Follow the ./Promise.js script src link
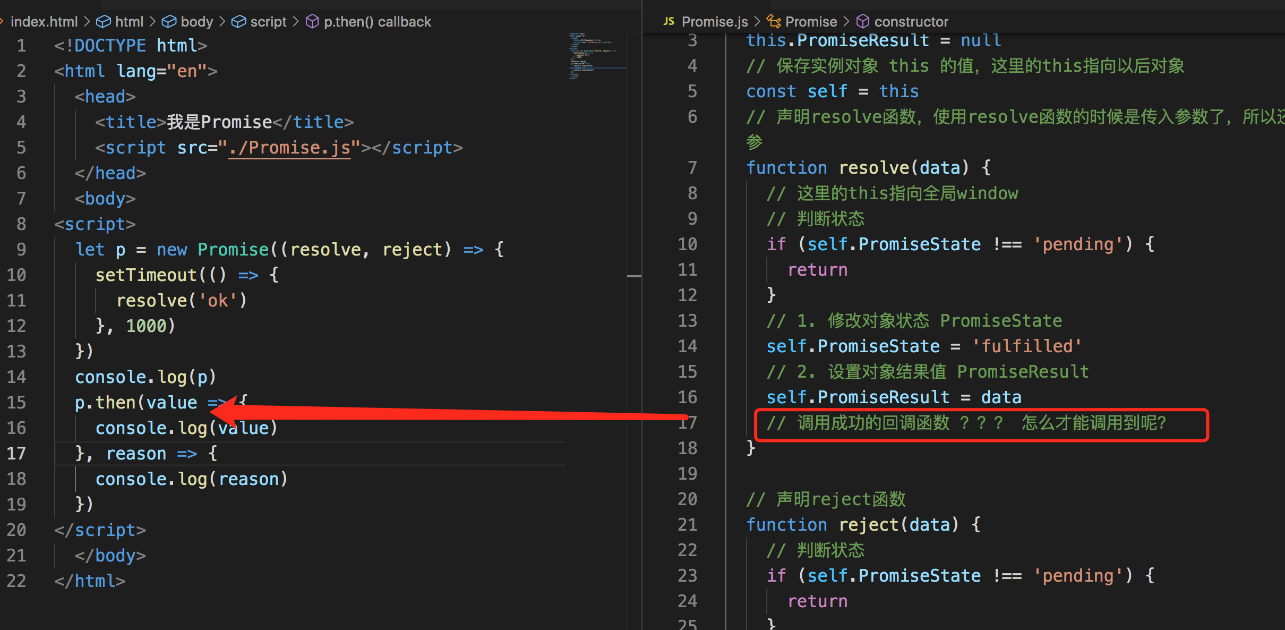 point(289,148)
